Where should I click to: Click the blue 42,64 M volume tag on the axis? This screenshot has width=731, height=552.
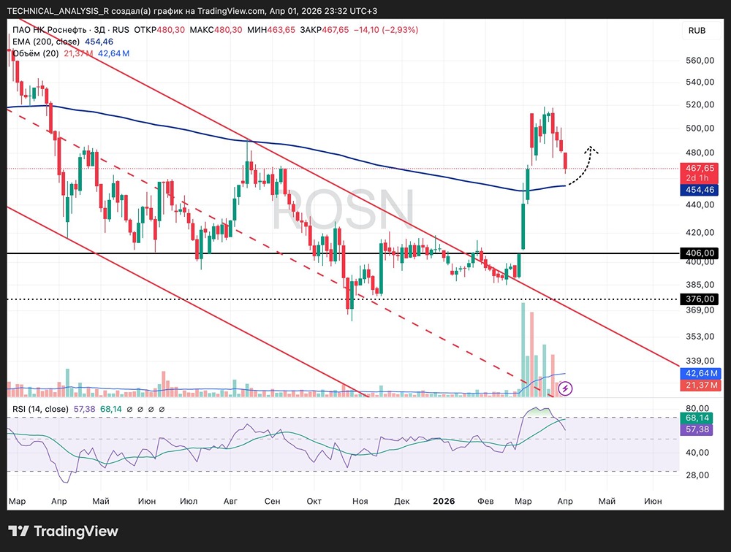tap(701, 374)
